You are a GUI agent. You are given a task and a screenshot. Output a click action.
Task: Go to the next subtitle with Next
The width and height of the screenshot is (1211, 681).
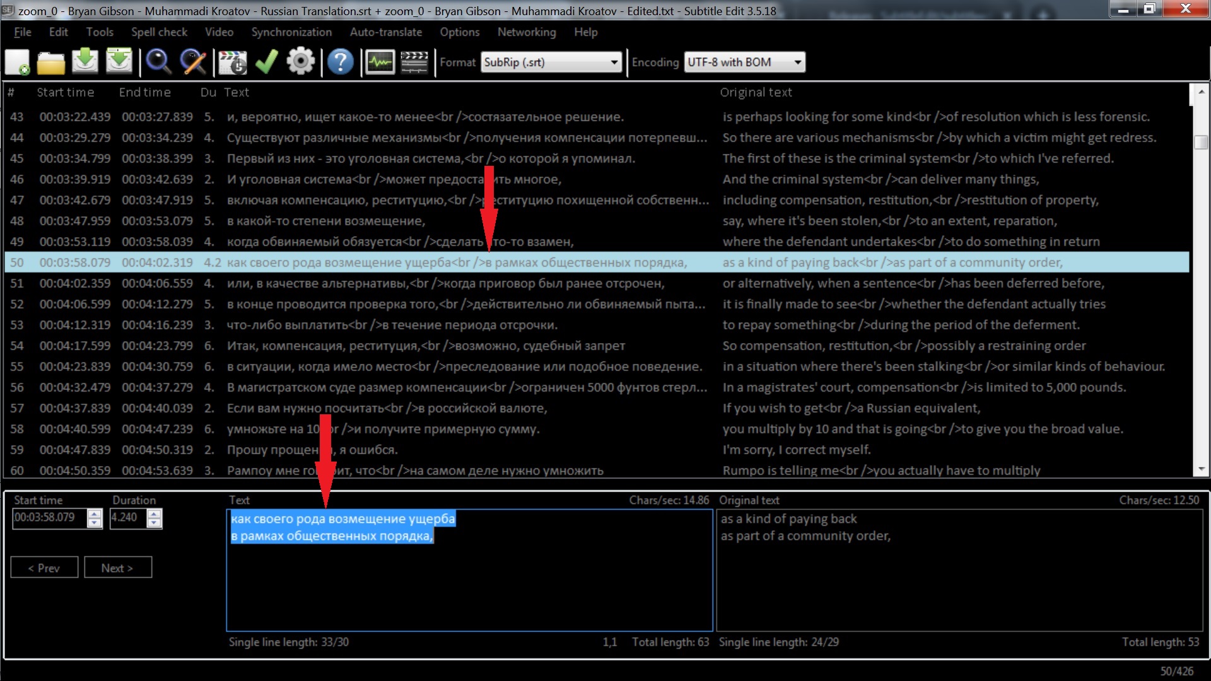(118, 567)
